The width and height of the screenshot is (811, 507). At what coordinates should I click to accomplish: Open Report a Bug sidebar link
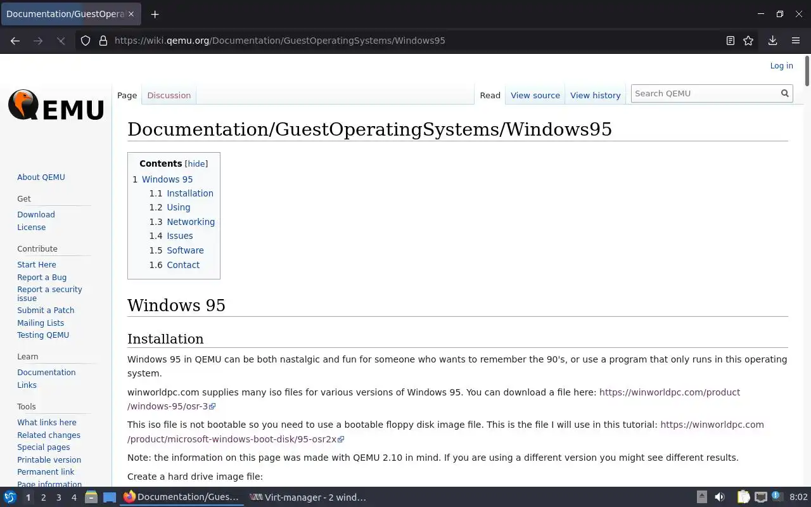(42, 277)
